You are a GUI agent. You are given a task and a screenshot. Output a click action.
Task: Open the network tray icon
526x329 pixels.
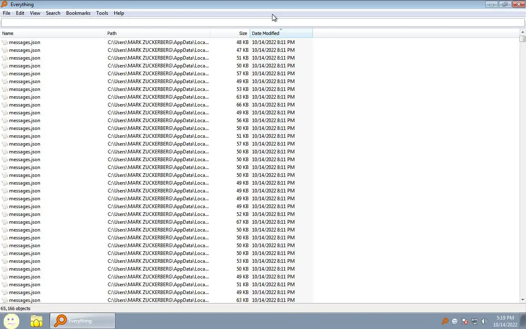475,321
